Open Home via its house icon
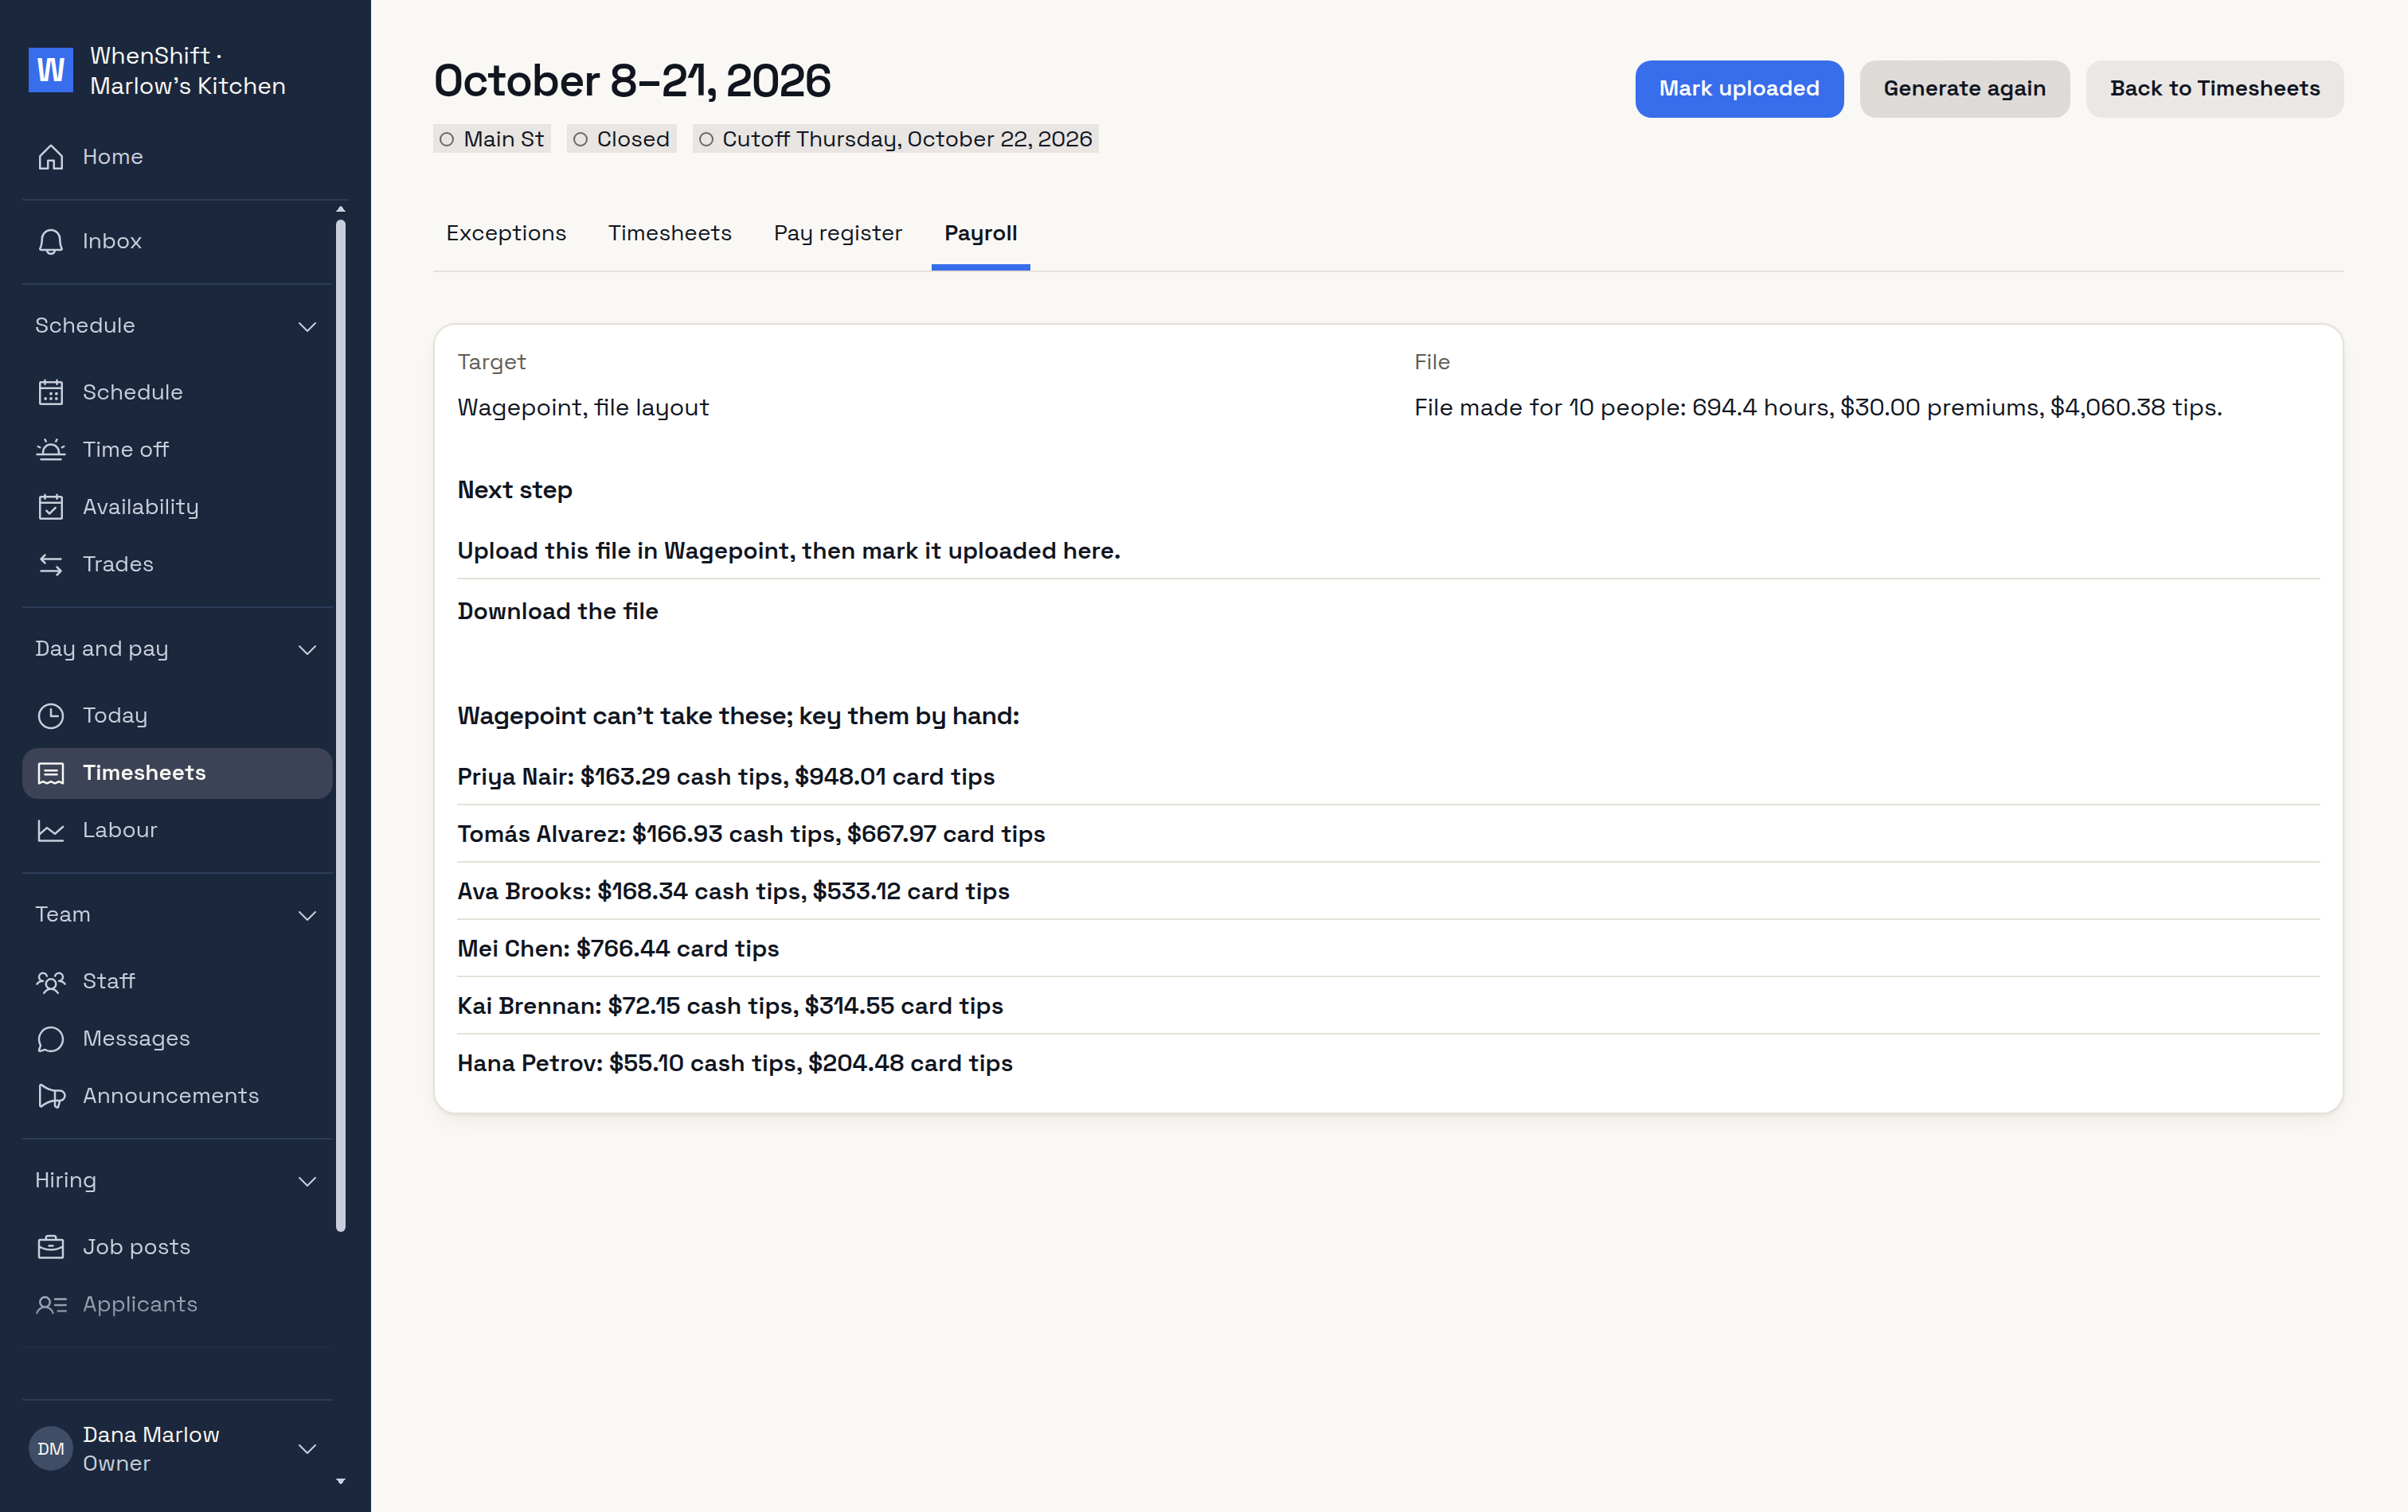 click(50, 157)
